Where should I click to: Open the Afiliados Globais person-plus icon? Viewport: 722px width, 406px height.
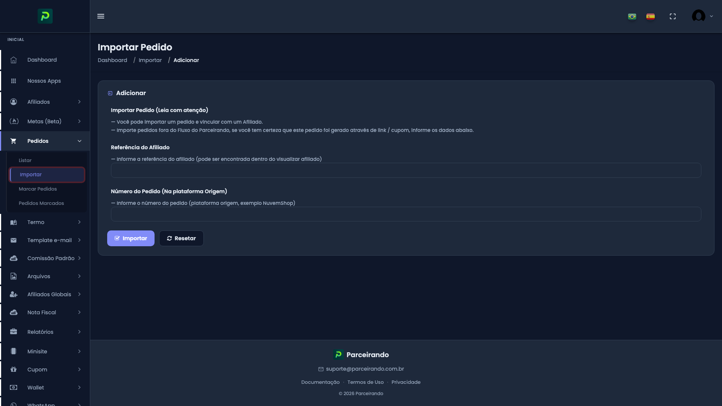tap(14, 294)
